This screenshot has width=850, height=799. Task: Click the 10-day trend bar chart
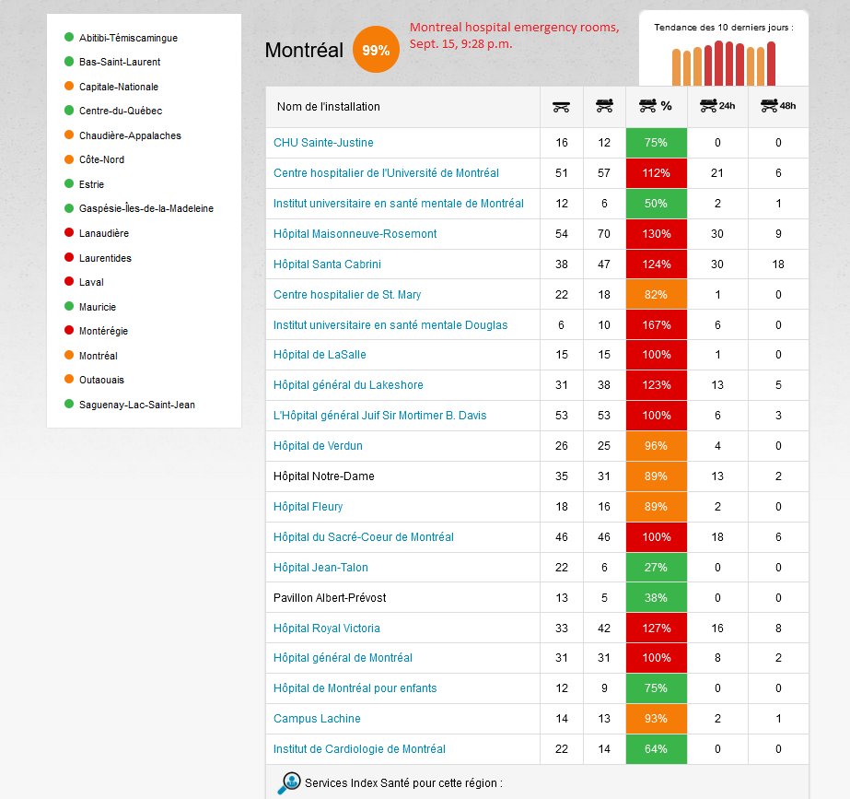[724, 63]
